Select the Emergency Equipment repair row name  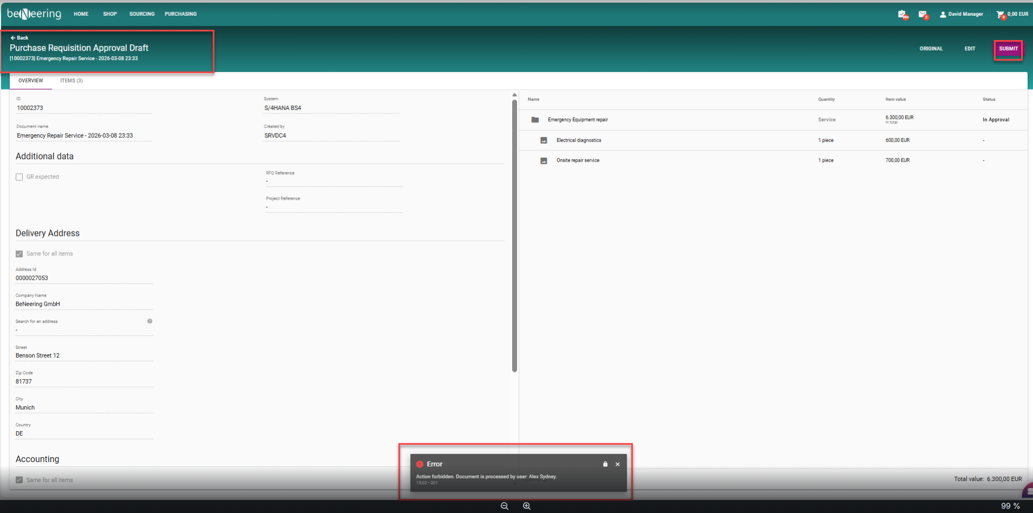coord(578,120)
